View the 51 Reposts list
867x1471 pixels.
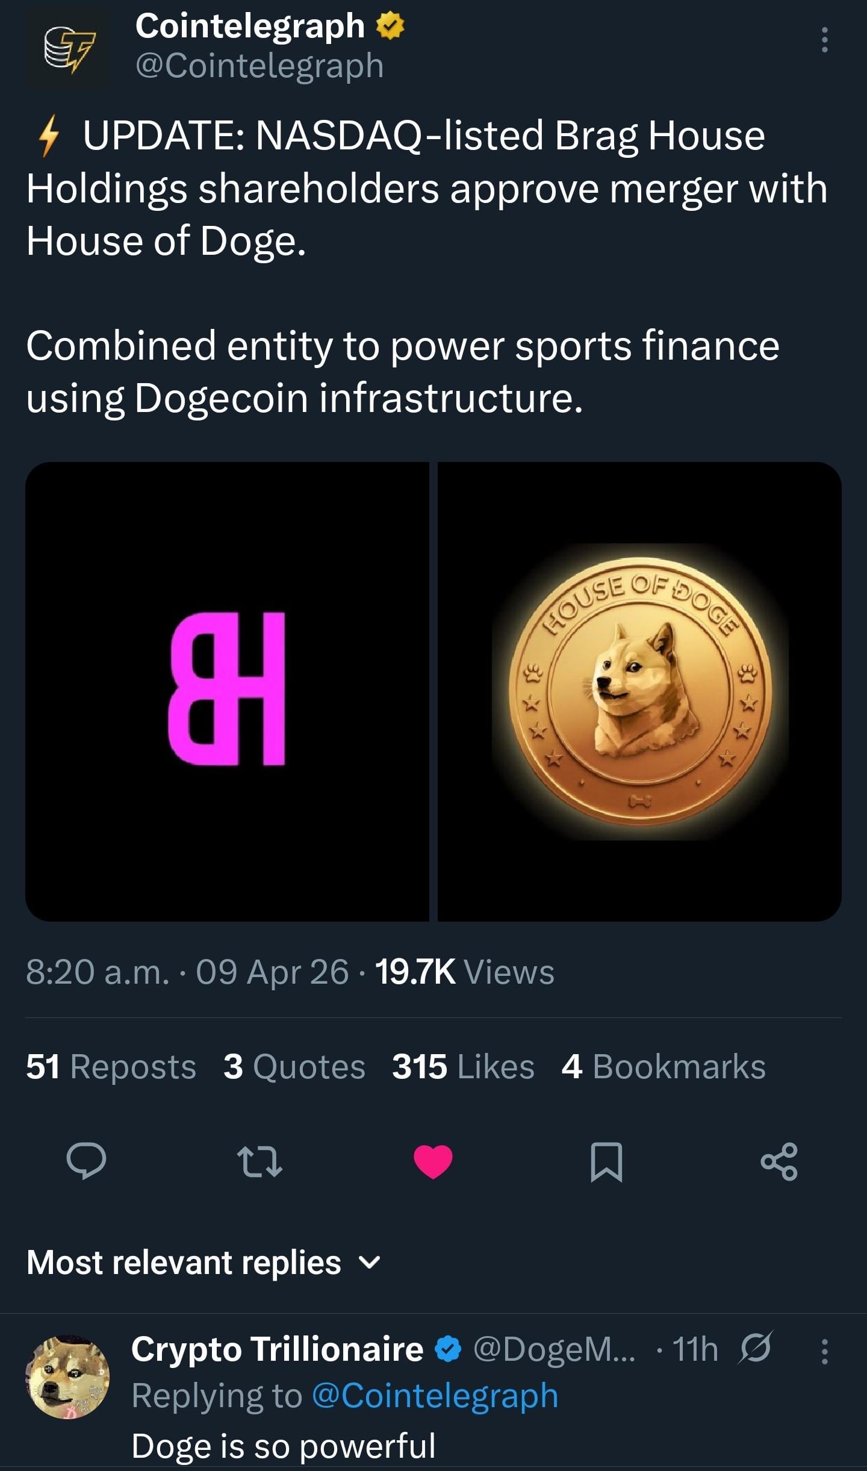pos(111,1067)
